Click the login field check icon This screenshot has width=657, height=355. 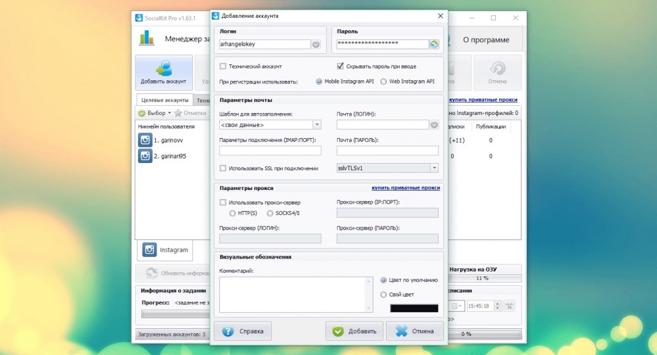point(316,45)
